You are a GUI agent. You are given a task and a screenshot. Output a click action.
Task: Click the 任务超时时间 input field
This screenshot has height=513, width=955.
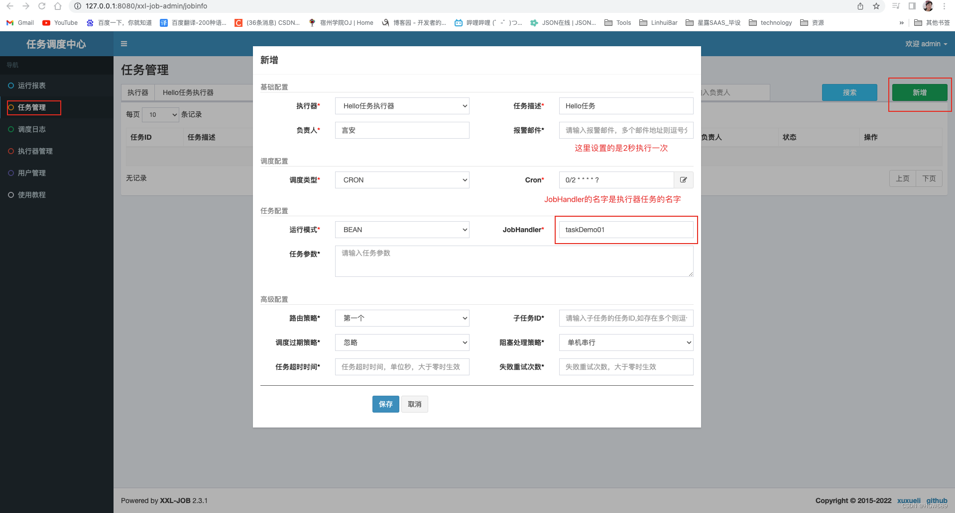pyautogui.click(x=402, y=367)
